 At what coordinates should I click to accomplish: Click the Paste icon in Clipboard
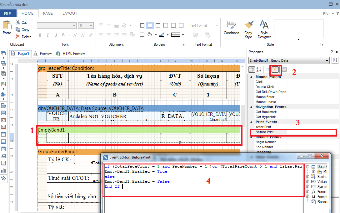(x=7, y=24)
